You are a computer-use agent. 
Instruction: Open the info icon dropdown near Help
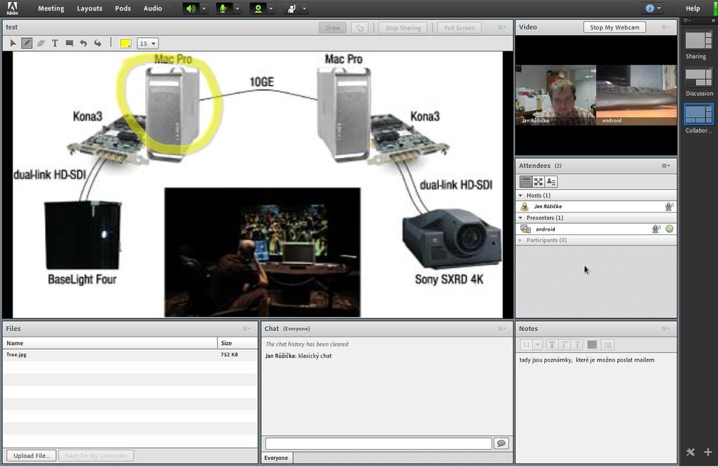pos(653,8)
